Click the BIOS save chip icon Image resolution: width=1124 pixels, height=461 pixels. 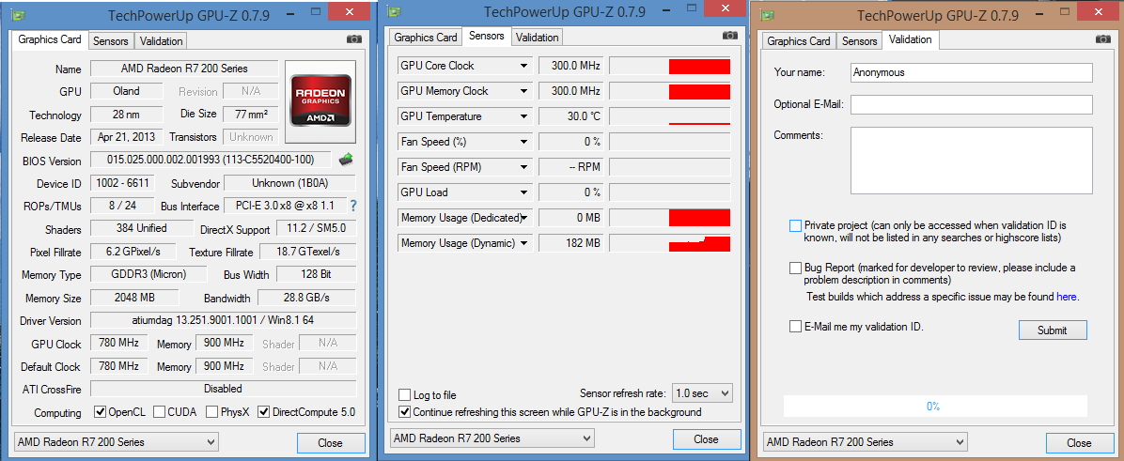[346, 159]
